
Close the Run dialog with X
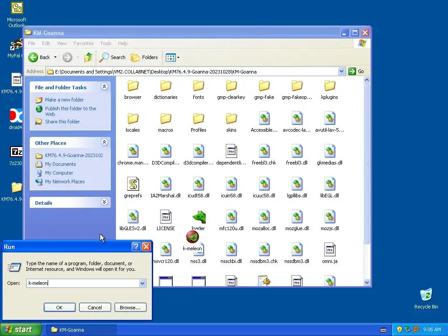pos(146,247)
